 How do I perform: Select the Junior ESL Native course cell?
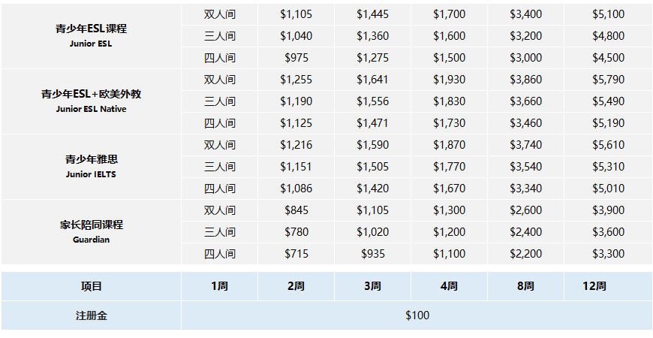(92, 101)
